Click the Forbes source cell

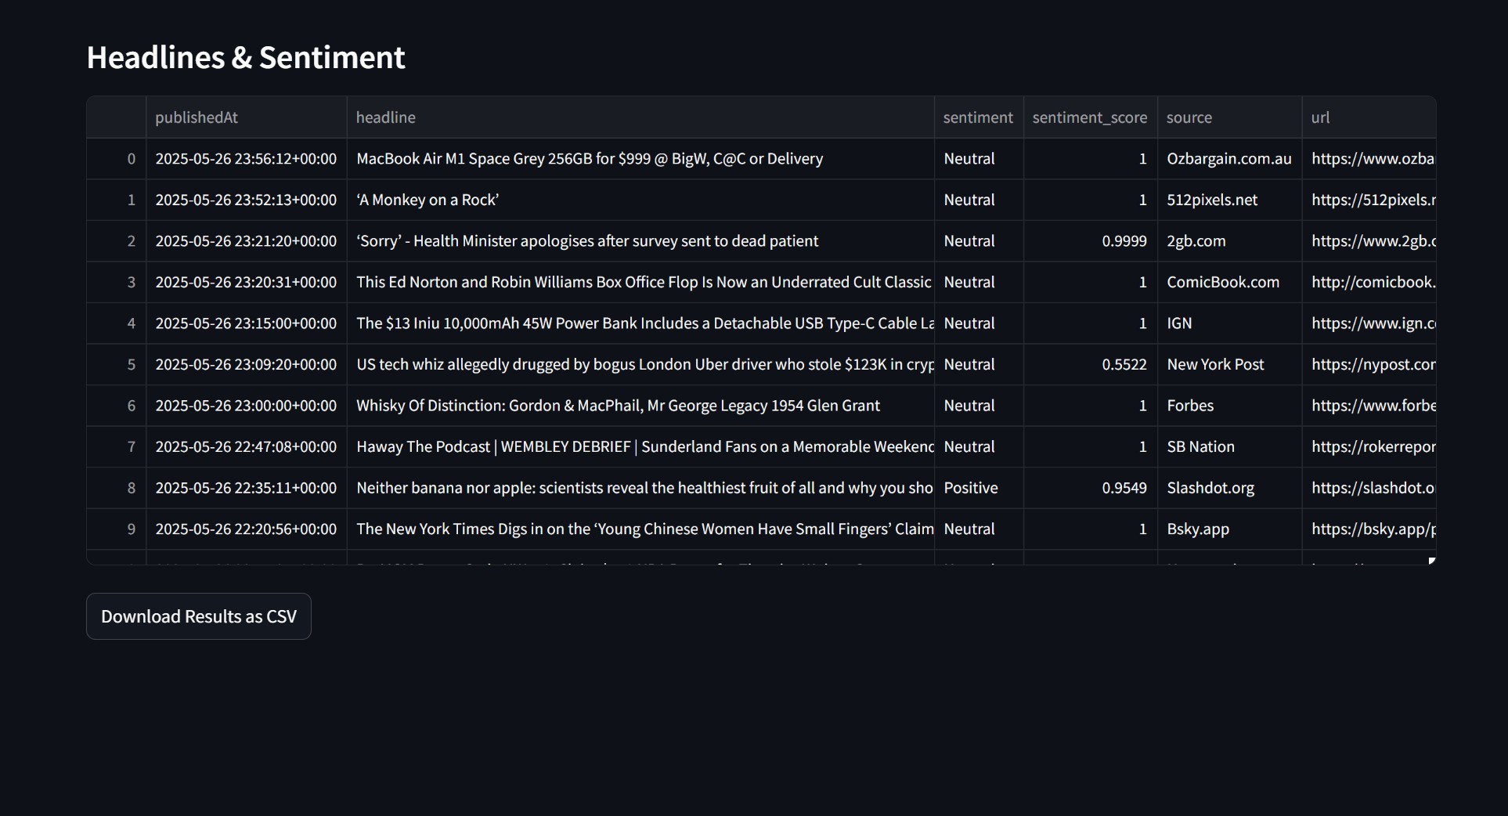pyautogui.click(x=1229, y=406)
